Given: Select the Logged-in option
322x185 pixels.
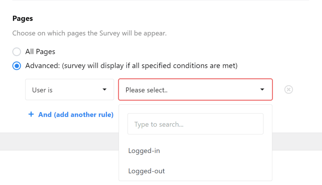Looking at the screenshot, I should tap(144, 151).
